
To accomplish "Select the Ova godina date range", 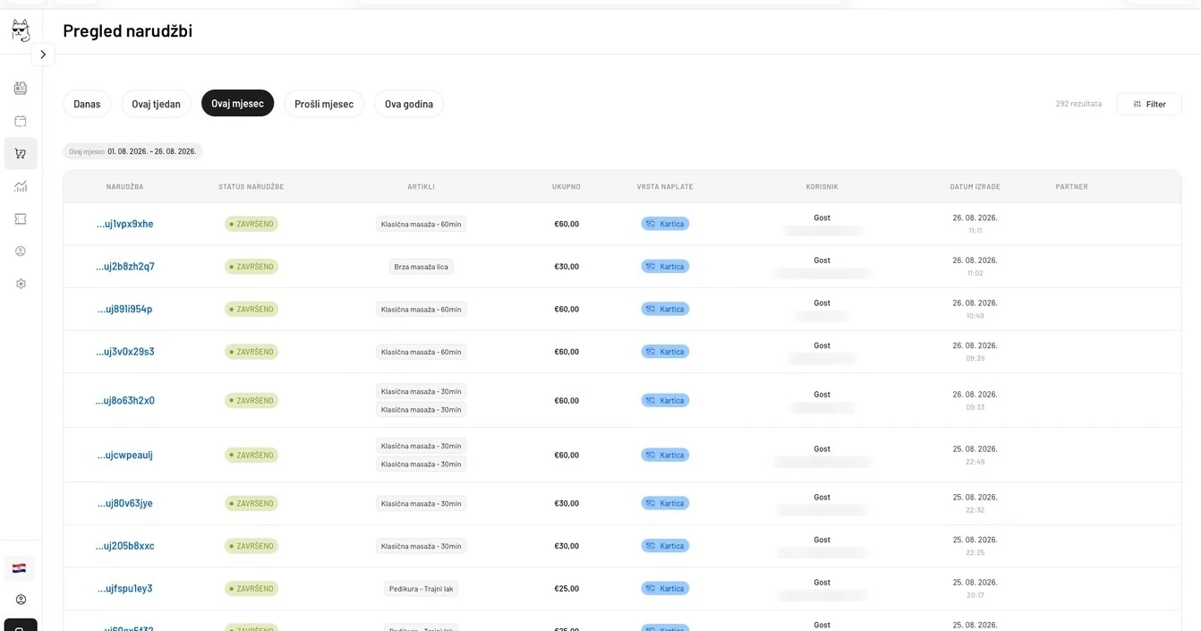I will (x=409, y=104).
